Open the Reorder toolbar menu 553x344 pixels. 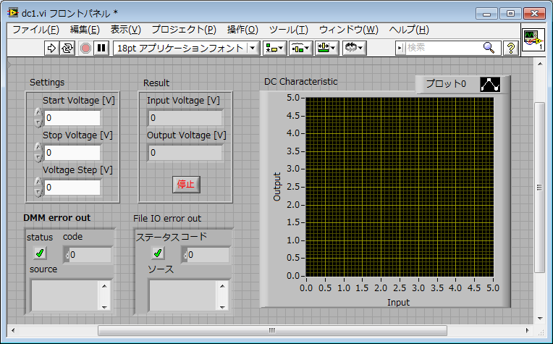[355, 48]
